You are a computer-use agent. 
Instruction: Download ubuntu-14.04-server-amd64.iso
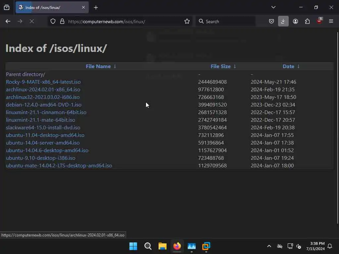(43, 143)
